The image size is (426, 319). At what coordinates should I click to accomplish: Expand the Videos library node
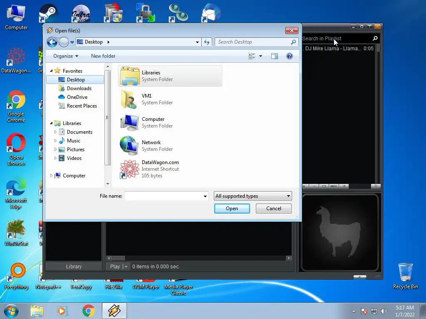[x=55, y=158]
